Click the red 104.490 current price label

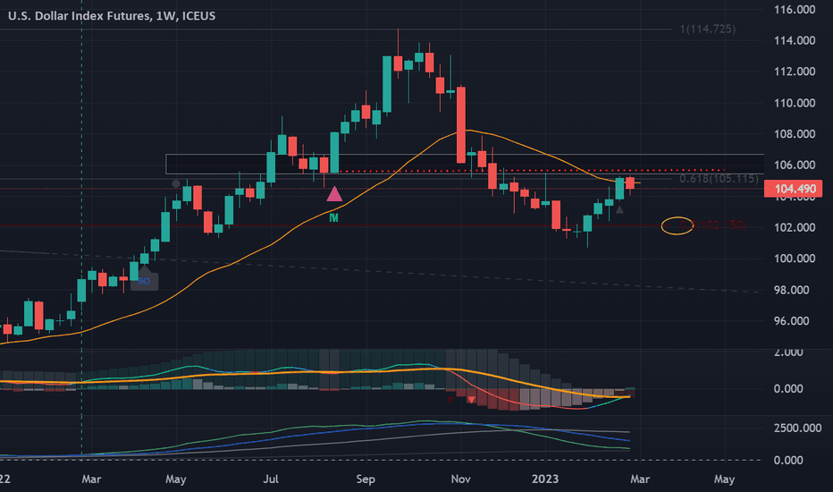793,189
